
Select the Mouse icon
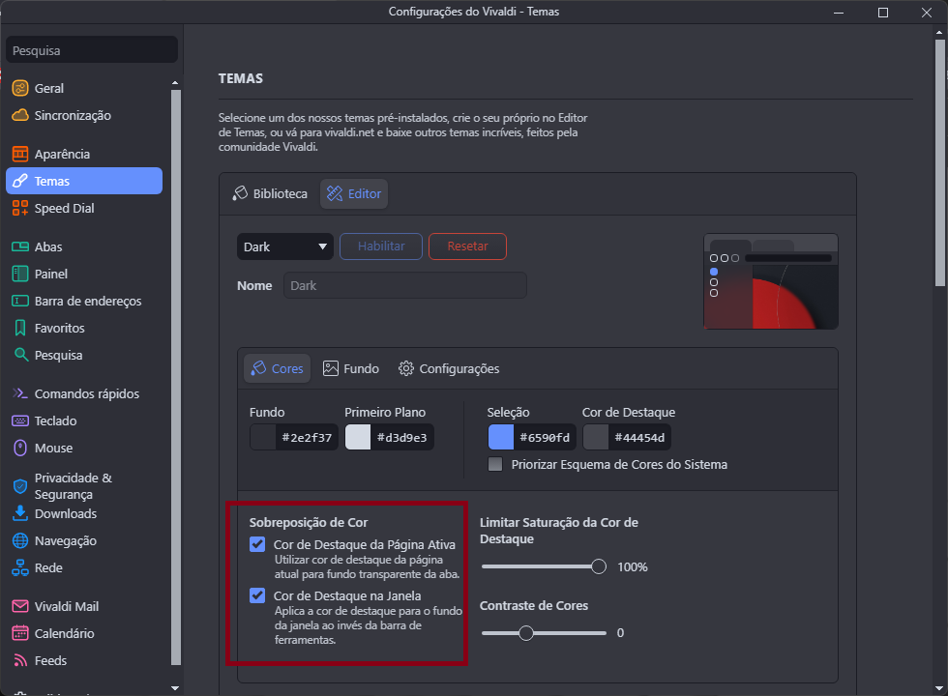pos(20,448)
